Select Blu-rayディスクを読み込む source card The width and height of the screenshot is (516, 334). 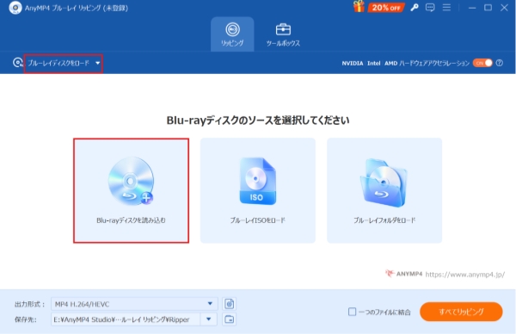[x=131, y=191]
